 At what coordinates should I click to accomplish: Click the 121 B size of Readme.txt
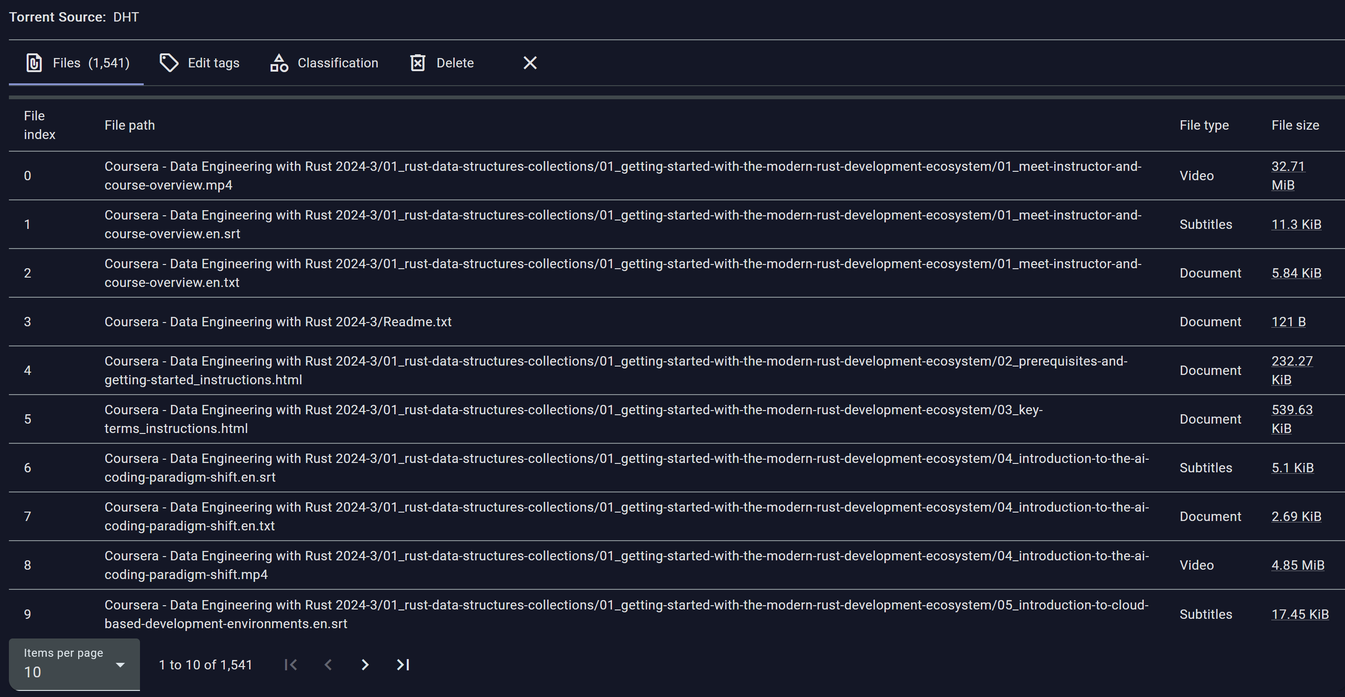tap(1288, 322)
